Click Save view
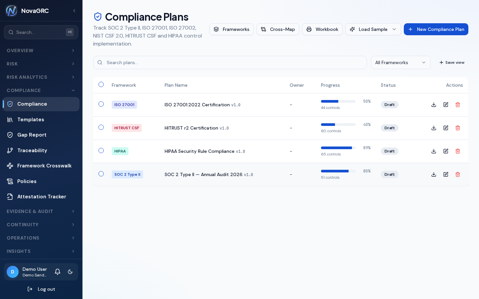The height and width of the screenshot is (299, 479). click(x=452, y=62)
